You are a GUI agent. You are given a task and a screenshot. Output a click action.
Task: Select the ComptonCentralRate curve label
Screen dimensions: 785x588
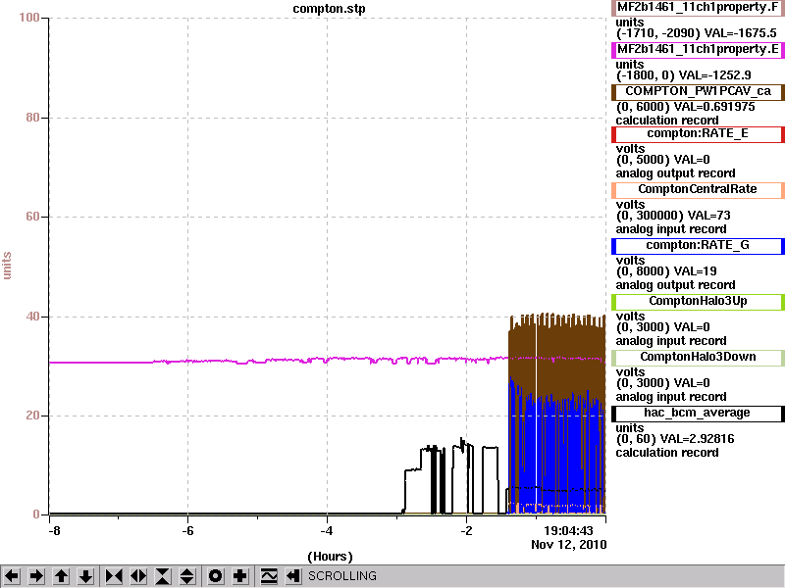coord(698,190)
